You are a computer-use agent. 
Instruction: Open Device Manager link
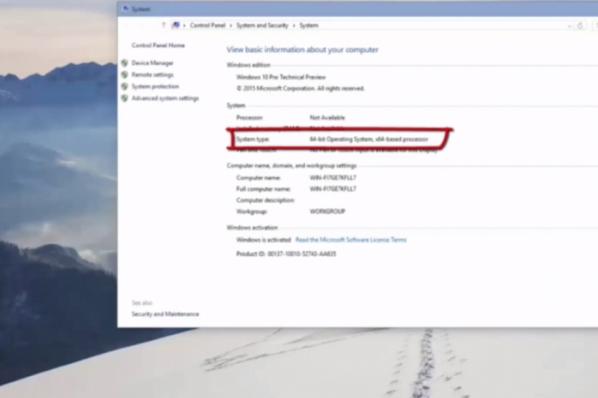coord(152,63)
